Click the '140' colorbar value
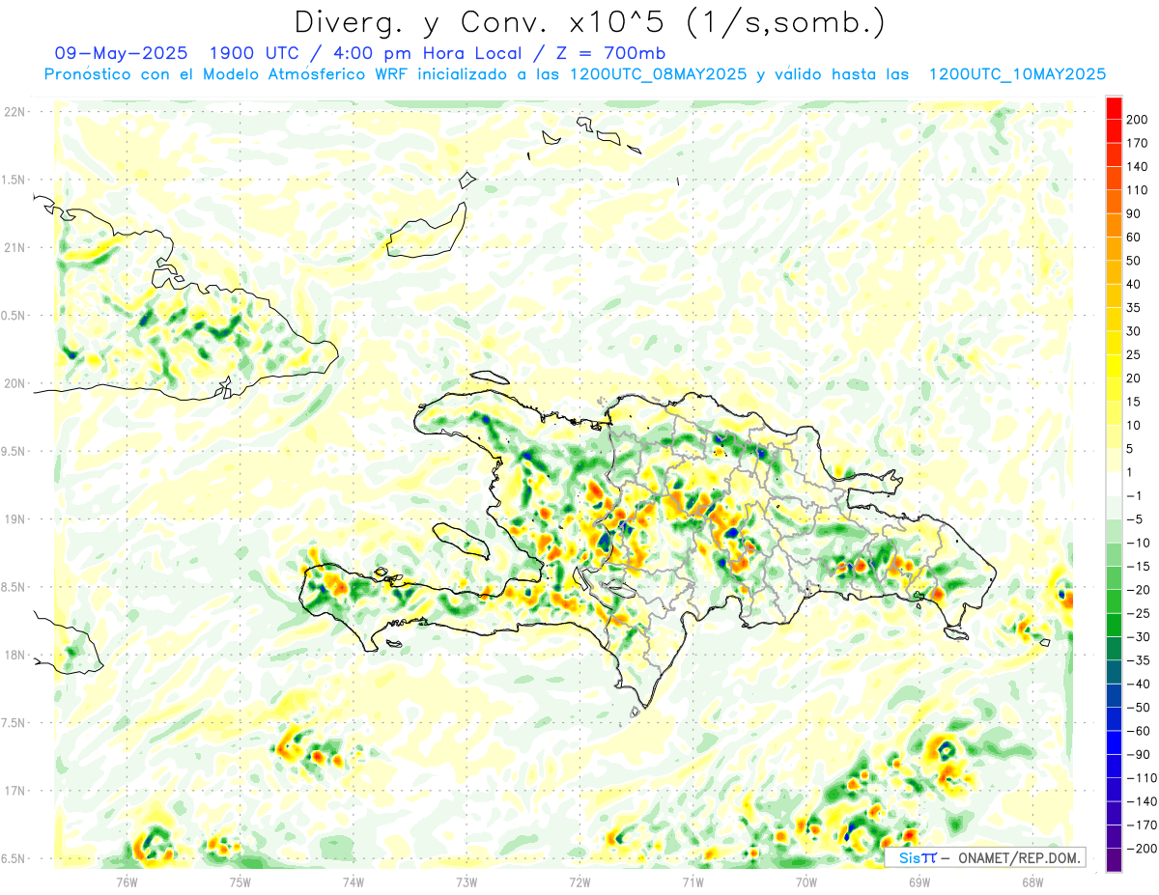Image resolution: width=1159 pixels, height=895 pixels. (1138, 167)
